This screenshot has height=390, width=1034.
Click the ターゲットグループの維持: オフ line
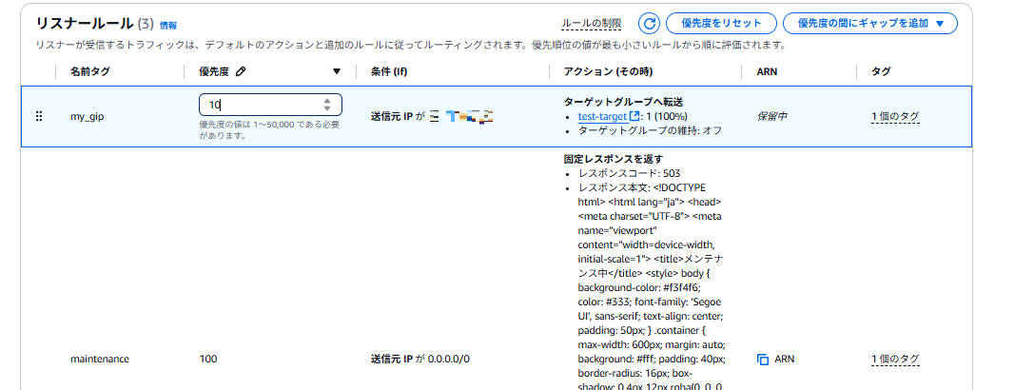(x=650, y=130)
